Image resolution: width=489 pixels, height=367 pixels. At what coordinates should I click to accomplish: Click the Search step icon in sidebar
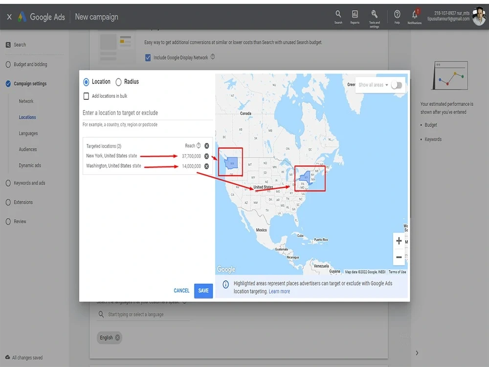pos(8,45)
